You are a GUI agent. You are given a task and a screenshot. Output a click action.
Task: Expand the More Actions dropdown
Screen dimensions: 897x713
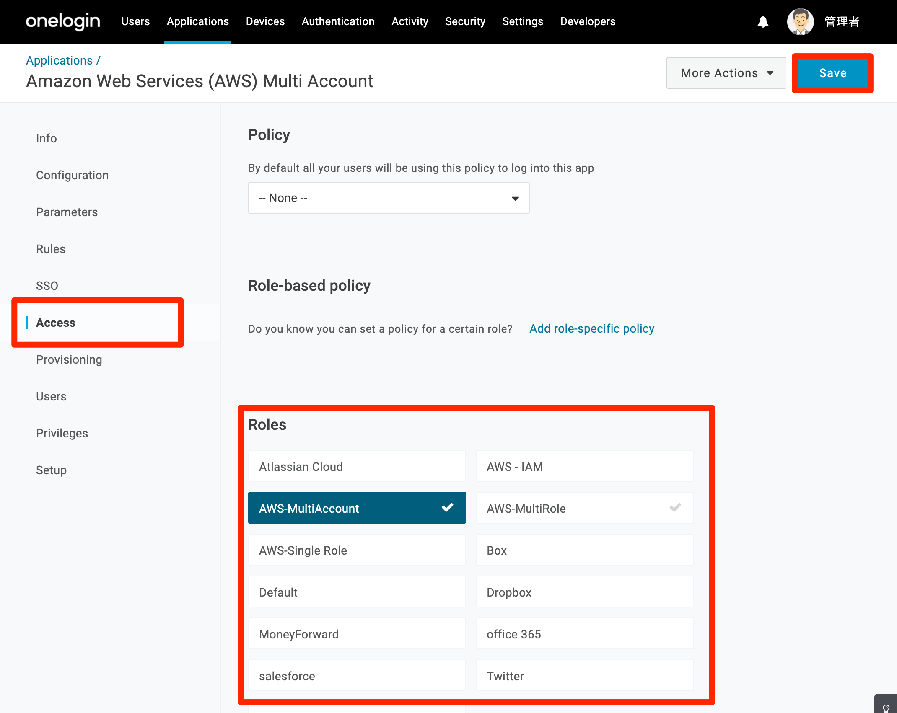click(726, 73)
